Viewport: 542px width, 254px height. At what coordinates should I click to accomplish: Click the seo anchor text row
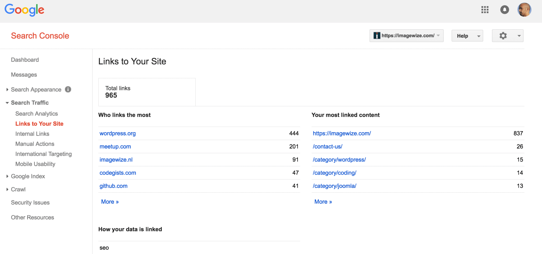pos(199,248)
